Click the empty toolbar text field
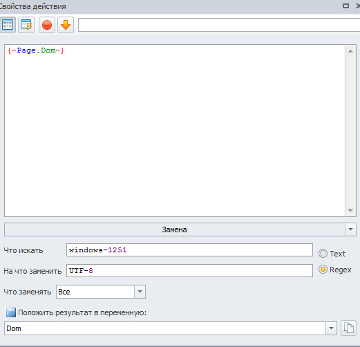 (219, 25)
